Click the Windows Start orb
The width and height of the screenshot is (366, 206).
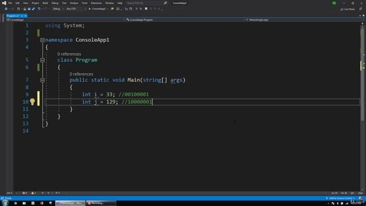coord(5,203)
